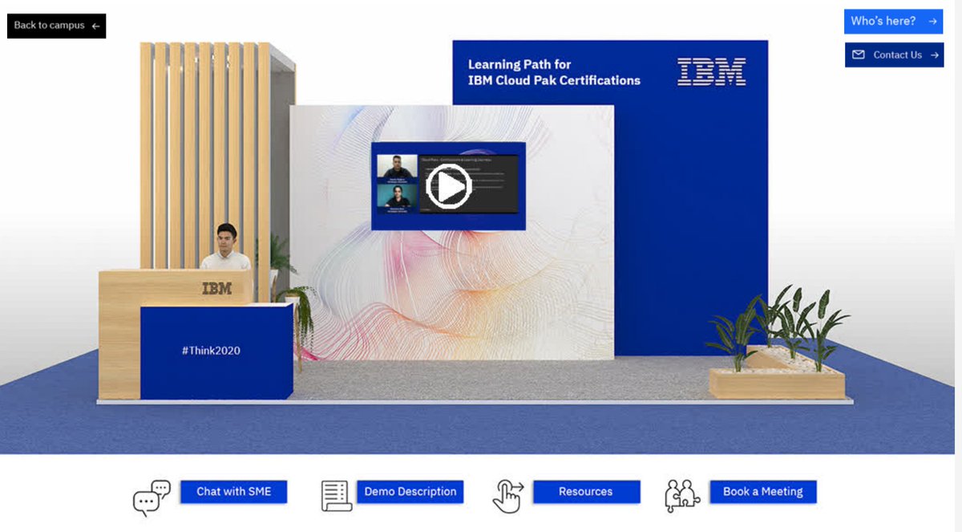This screenshot has height=532, width=962.
Task: Open Chat with SME
Action: [233, 492]
